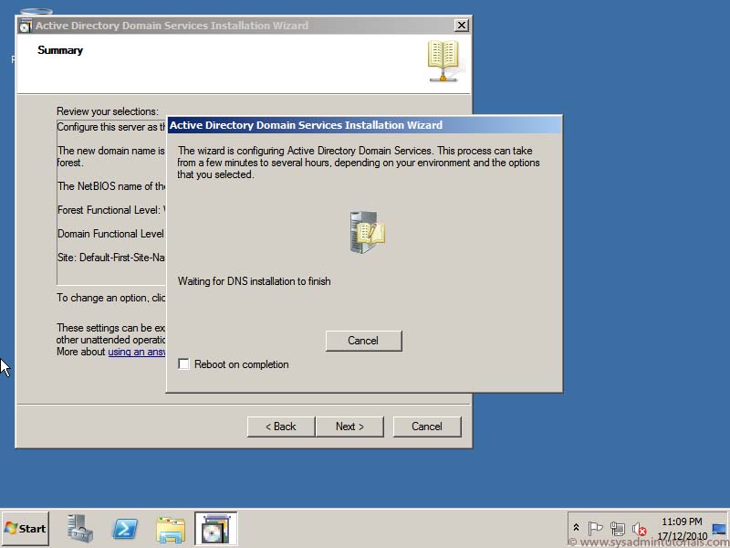Image resolution: width=730 pixels, height=548 pixels.
Task: Click Cancel on the Summary wizard page
Action: pyautogui.click(x=426, y=426)
